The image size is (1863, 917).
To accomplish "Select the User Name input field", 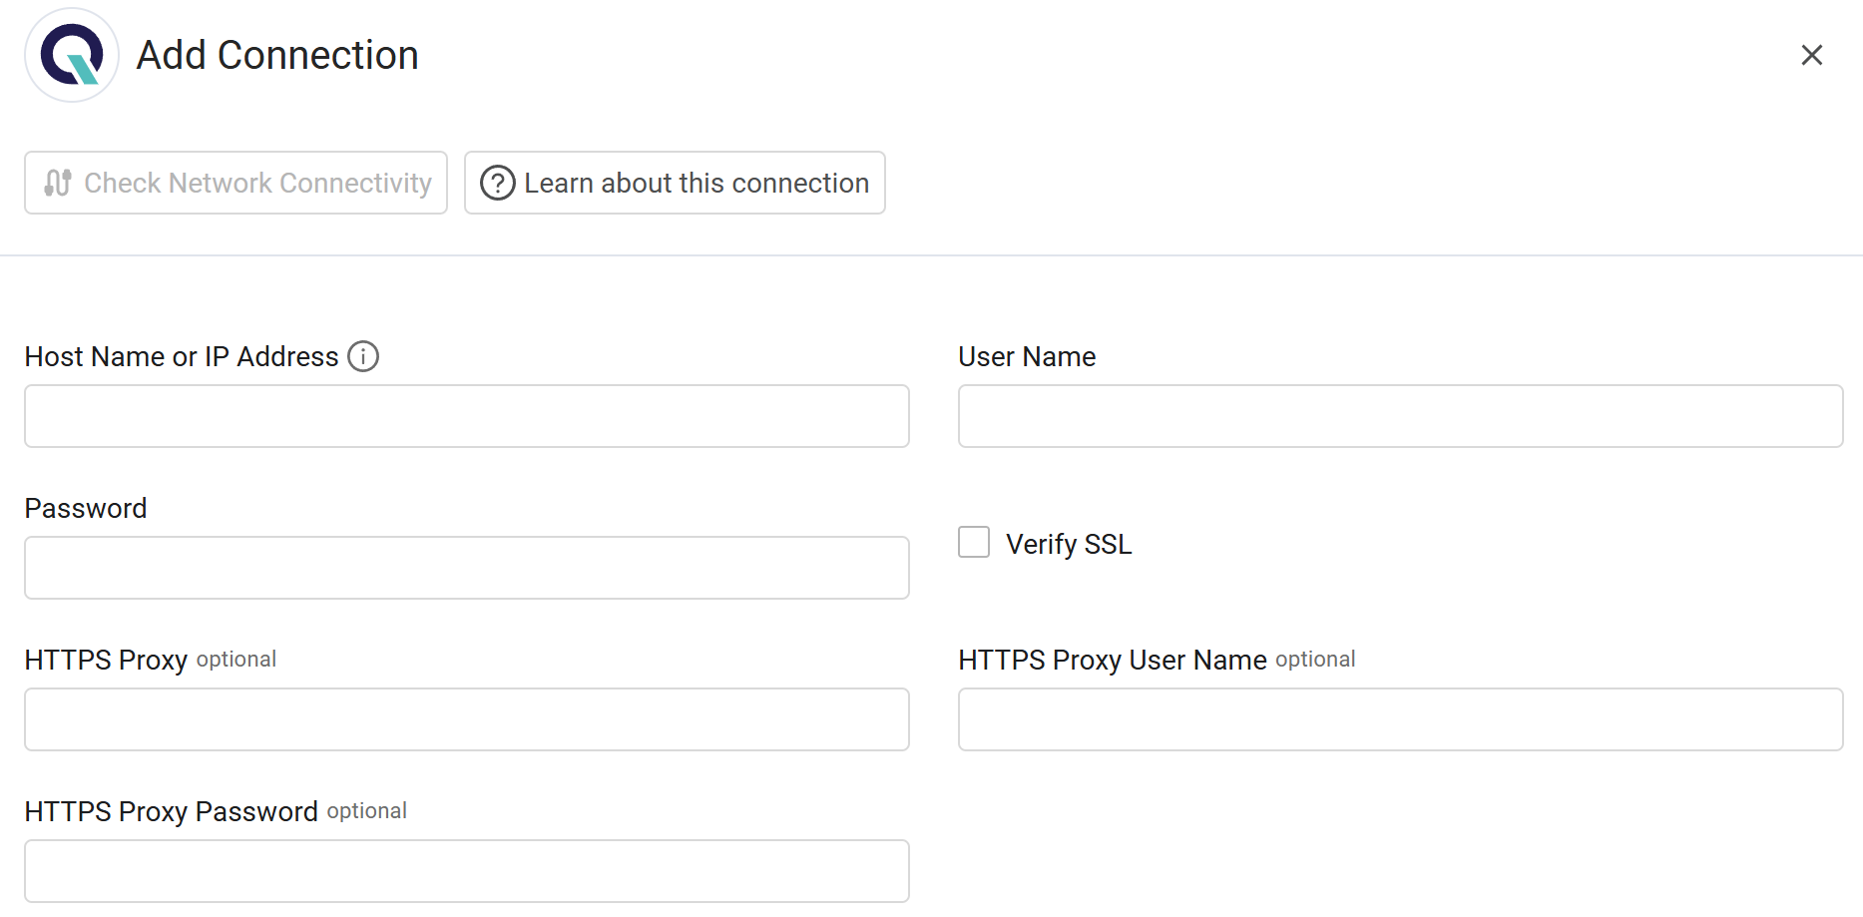I will point(1400,416).
